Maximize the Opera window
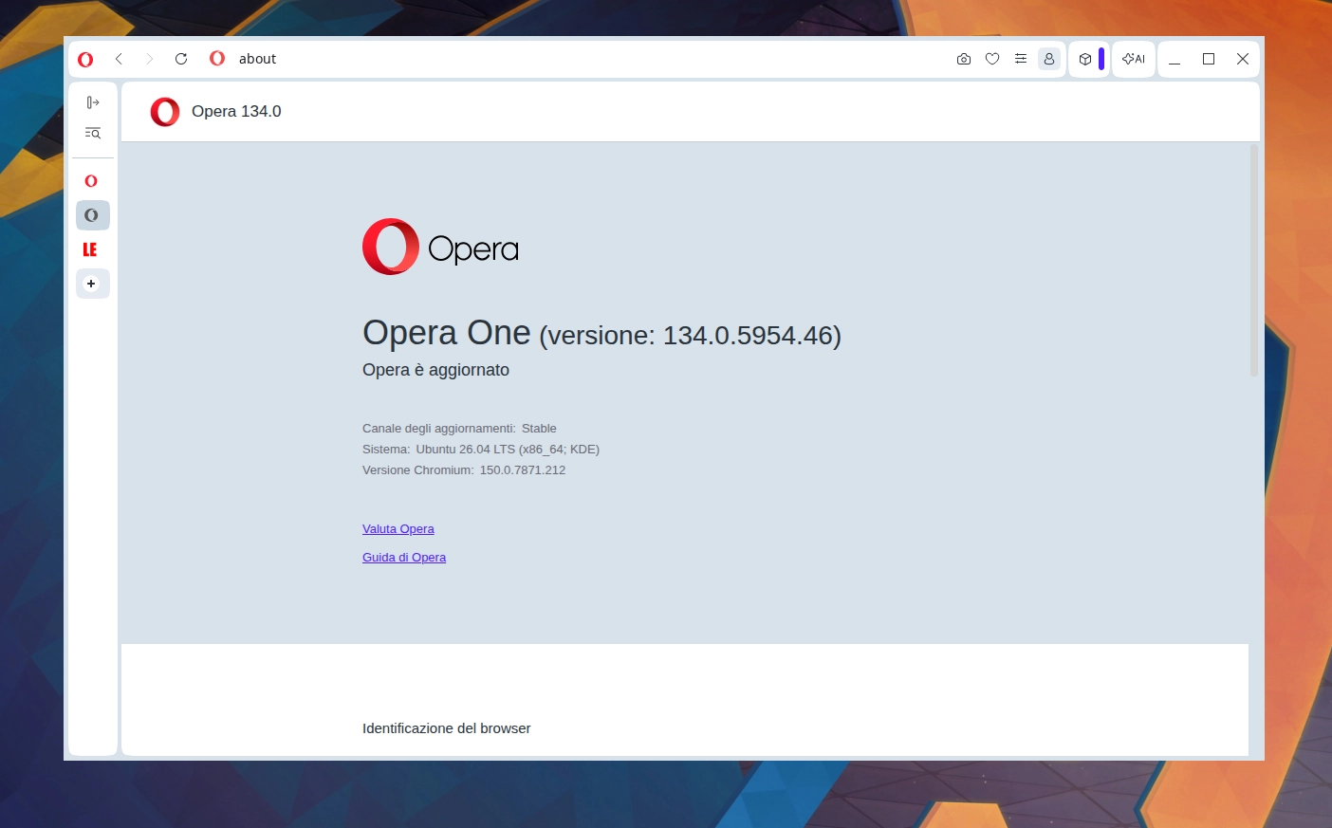The width and height of the screenshot is (1332, 828). pyautogui.click(x=1209, y=59)
